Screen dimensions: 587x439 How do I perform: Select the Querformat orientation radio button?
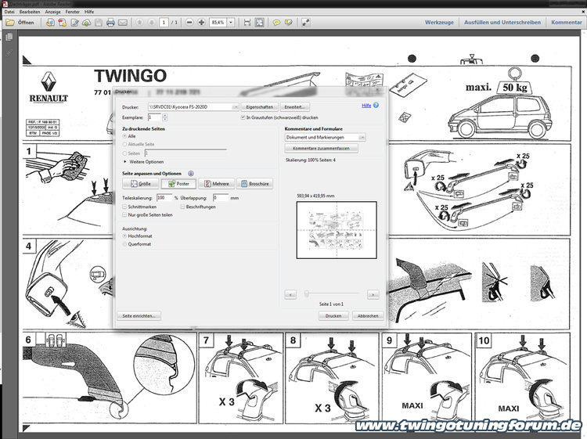point(124,243)
